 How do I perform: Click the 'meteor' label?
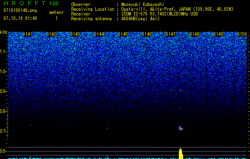click(56, 12)
